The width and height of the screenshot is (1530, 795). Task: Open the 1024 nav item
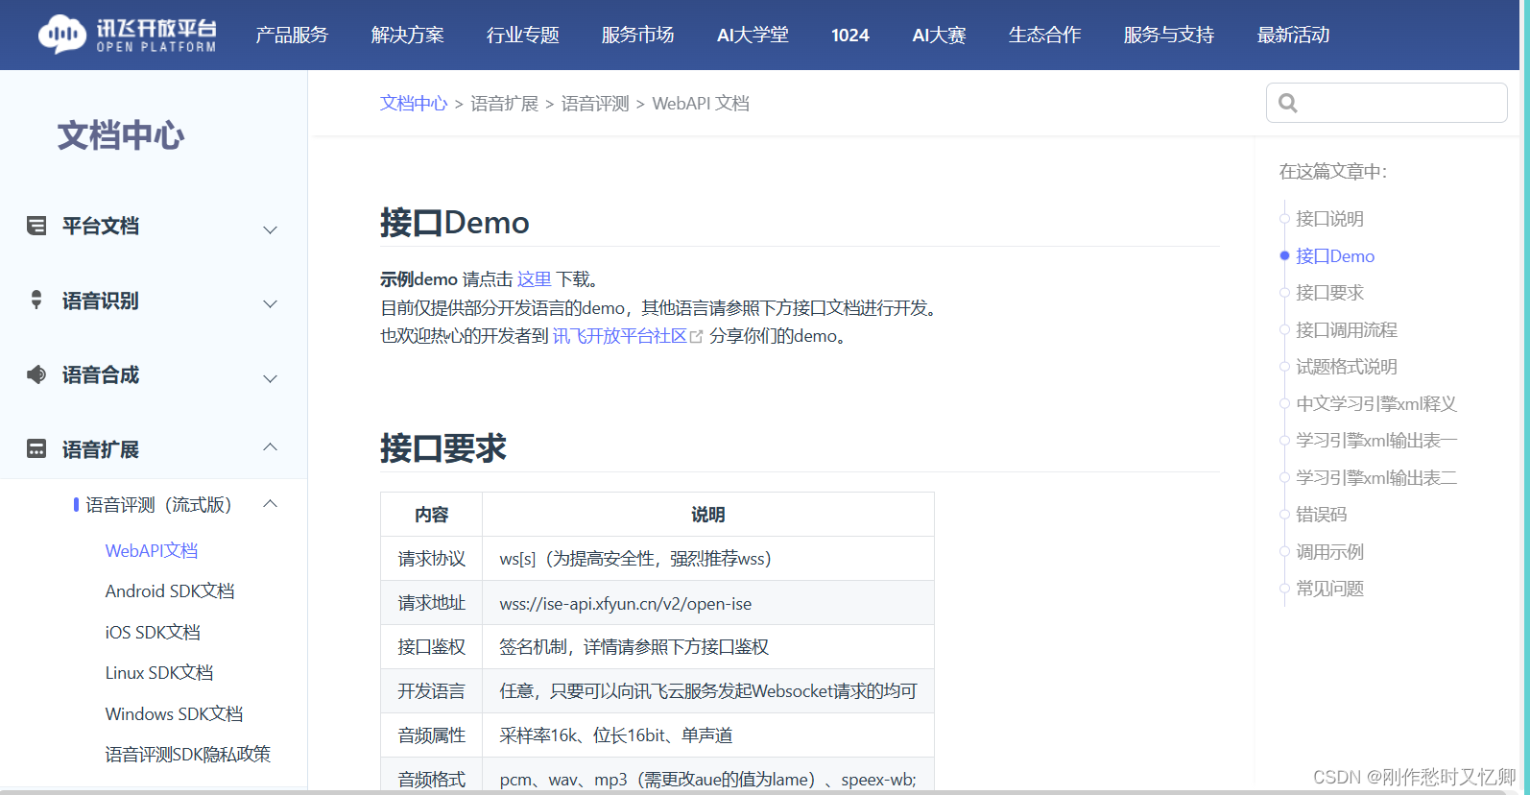pyautogui.click(x=850, y=35)
